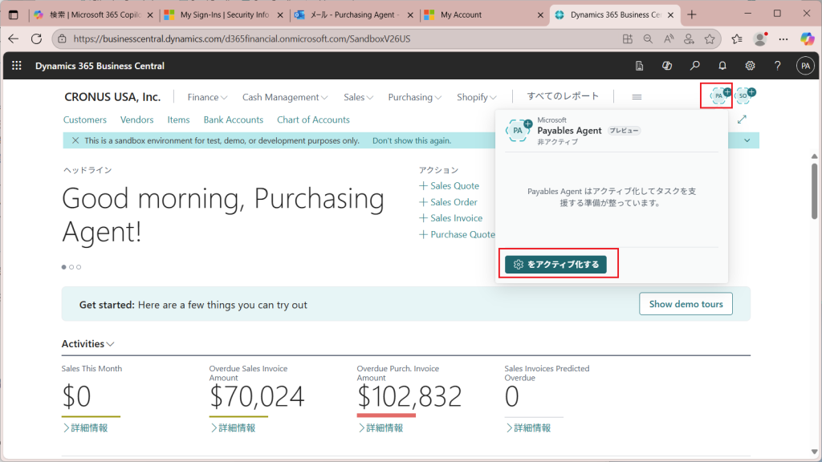
Task: Close the My Account tab
Action: point(540,15)
